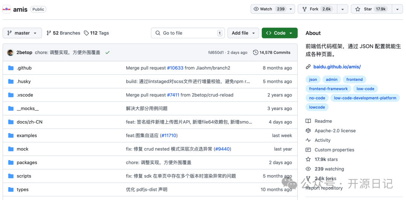This screenshot has height=200, width=406.
Task: Click the Activity pulse icon
Action: (x=308, y=140)
